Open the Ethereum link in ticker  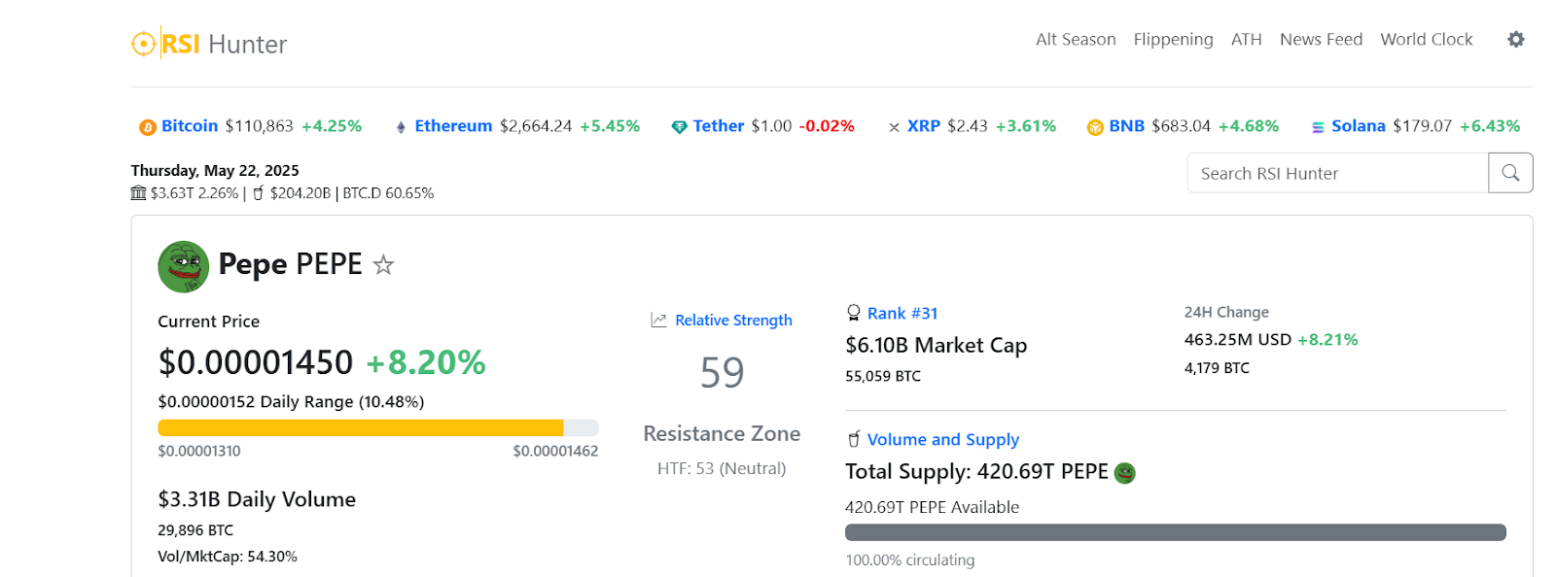pyautogui.click(x=453, y=126)
